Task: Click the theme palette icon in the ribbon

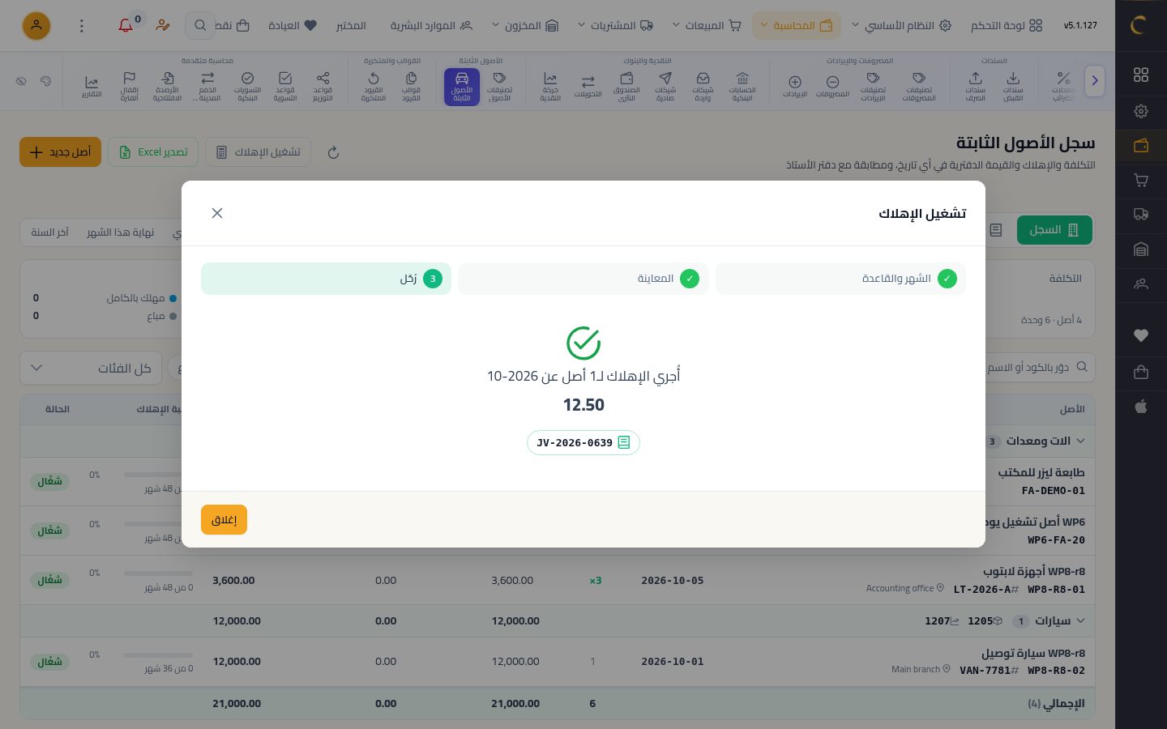Action: coord(45,81)
